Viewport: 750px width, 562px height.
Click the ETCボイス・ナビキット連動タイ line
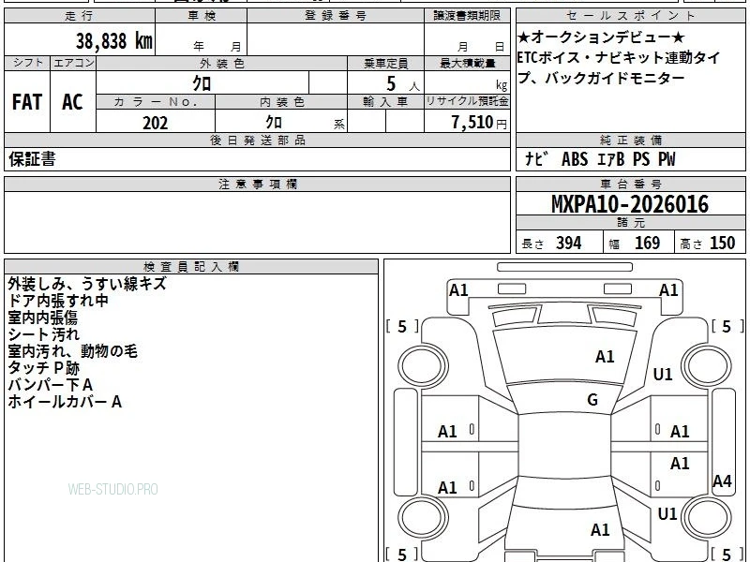click(619, 58)
